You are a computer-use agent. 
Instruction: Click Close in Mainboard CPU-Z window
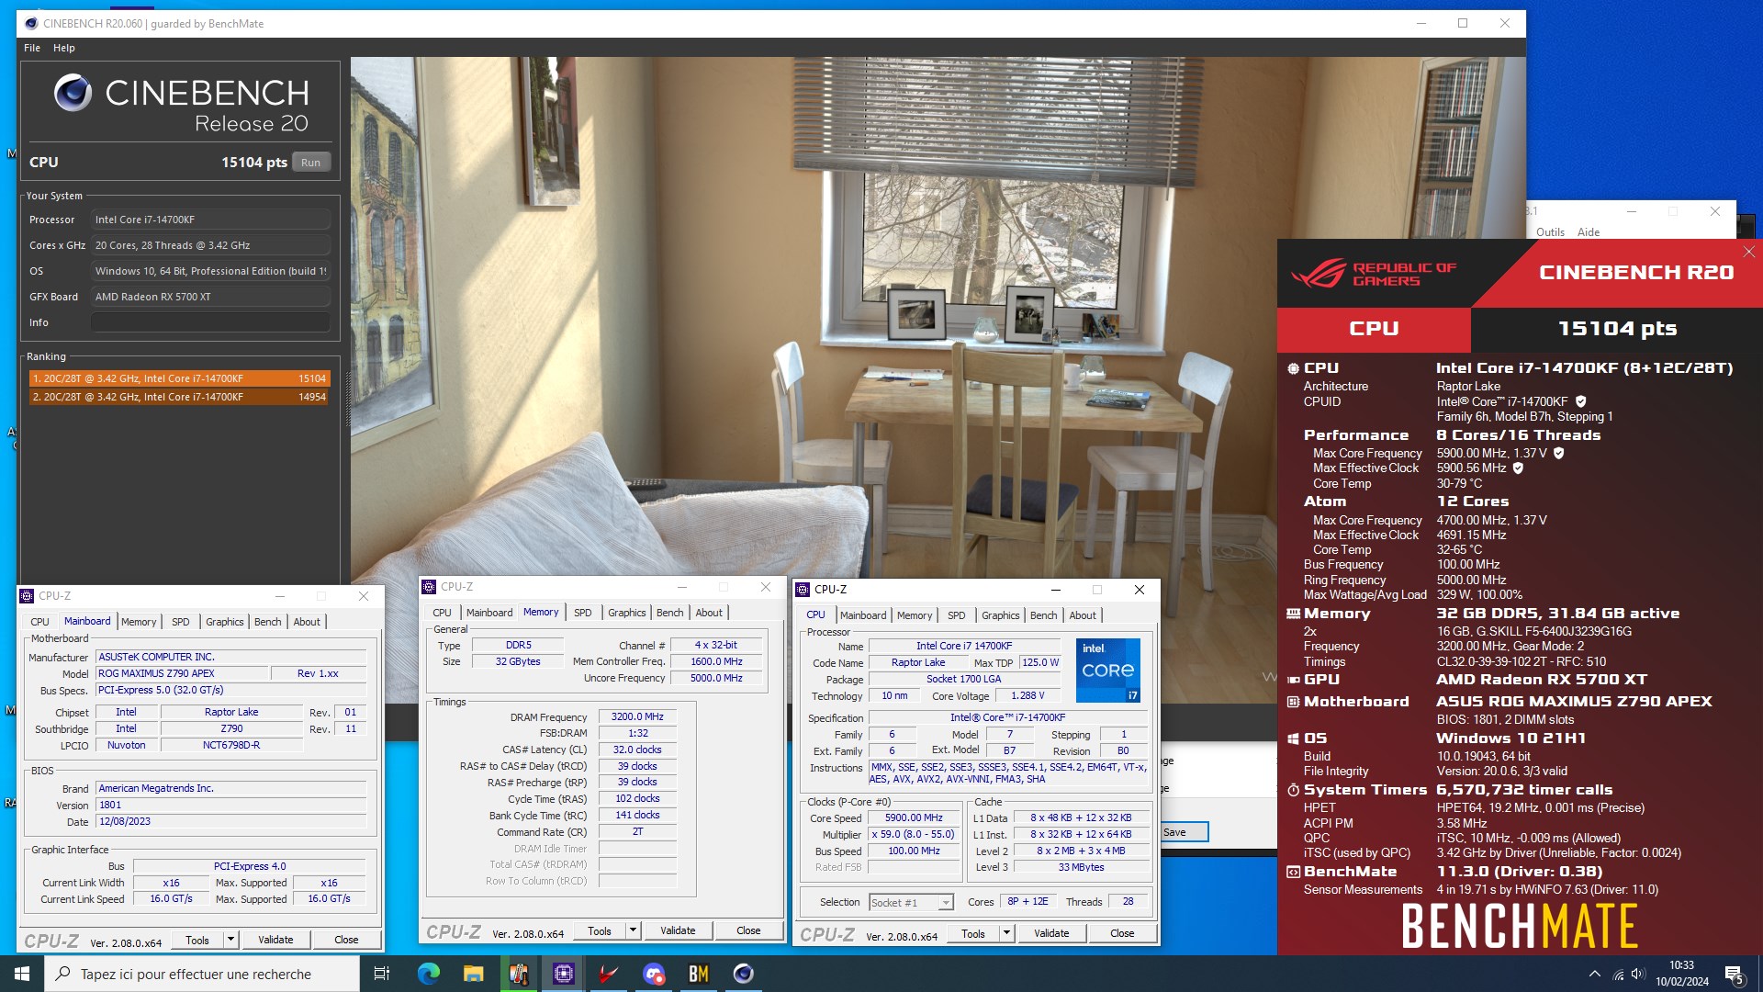coord(346,940)
